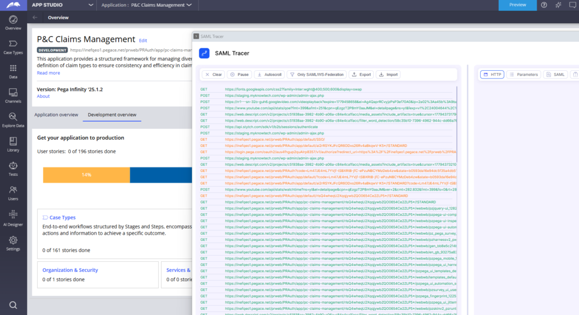Select the HTTP tab in SAML Tracer
Screen dimensions: 579x315
pos(492,75)
